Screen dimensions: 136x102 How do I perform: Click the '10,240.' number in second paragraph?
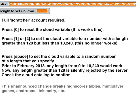(67, 43)
